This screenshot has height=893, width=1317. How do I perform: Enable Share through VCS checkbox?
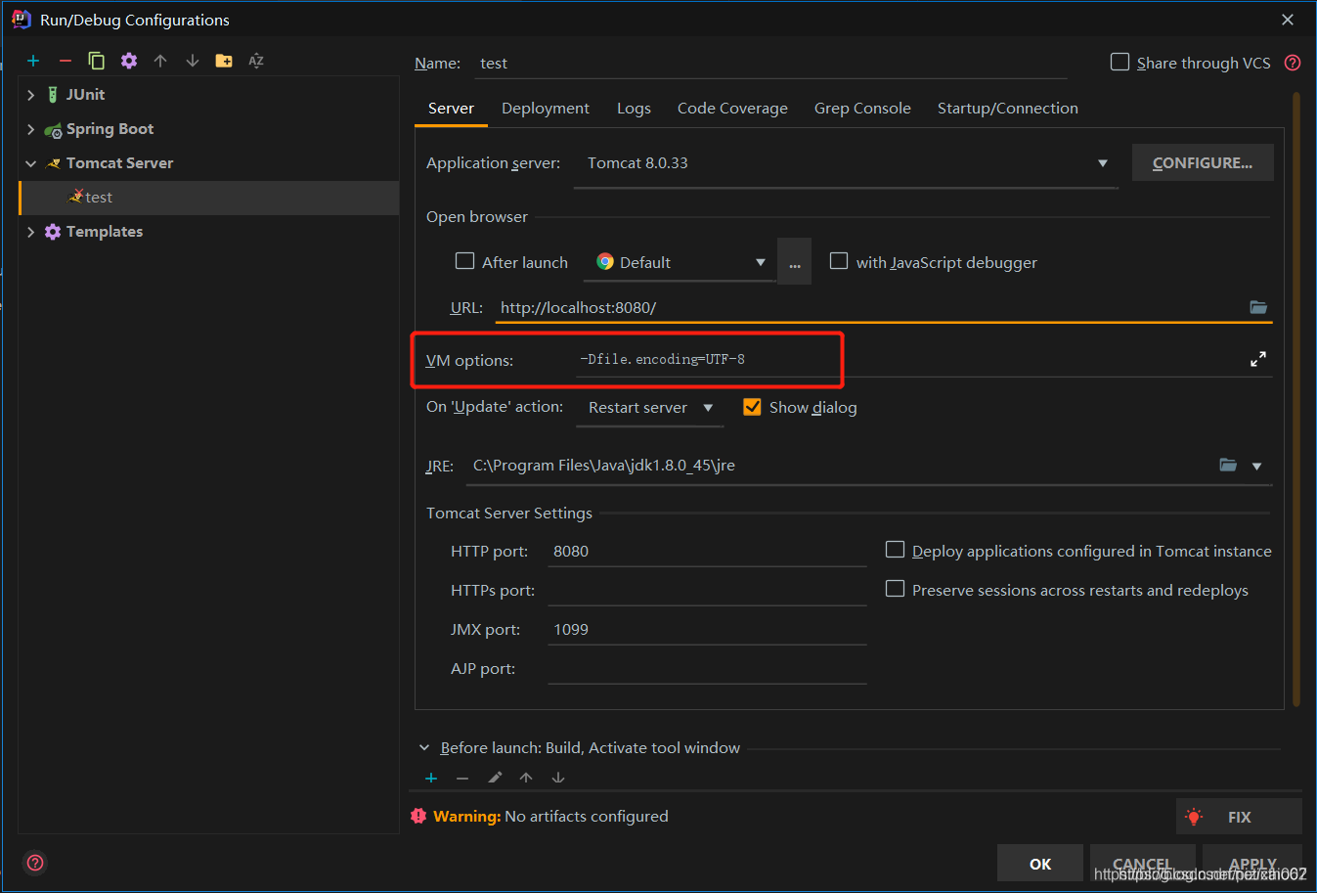coord(1120,62)
